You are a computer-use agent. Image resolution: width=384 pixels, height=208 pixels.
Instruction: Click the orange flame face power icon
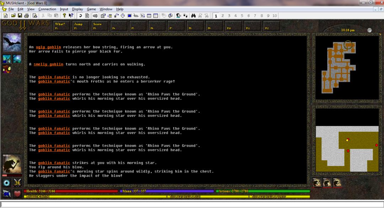tap(7, 69)
